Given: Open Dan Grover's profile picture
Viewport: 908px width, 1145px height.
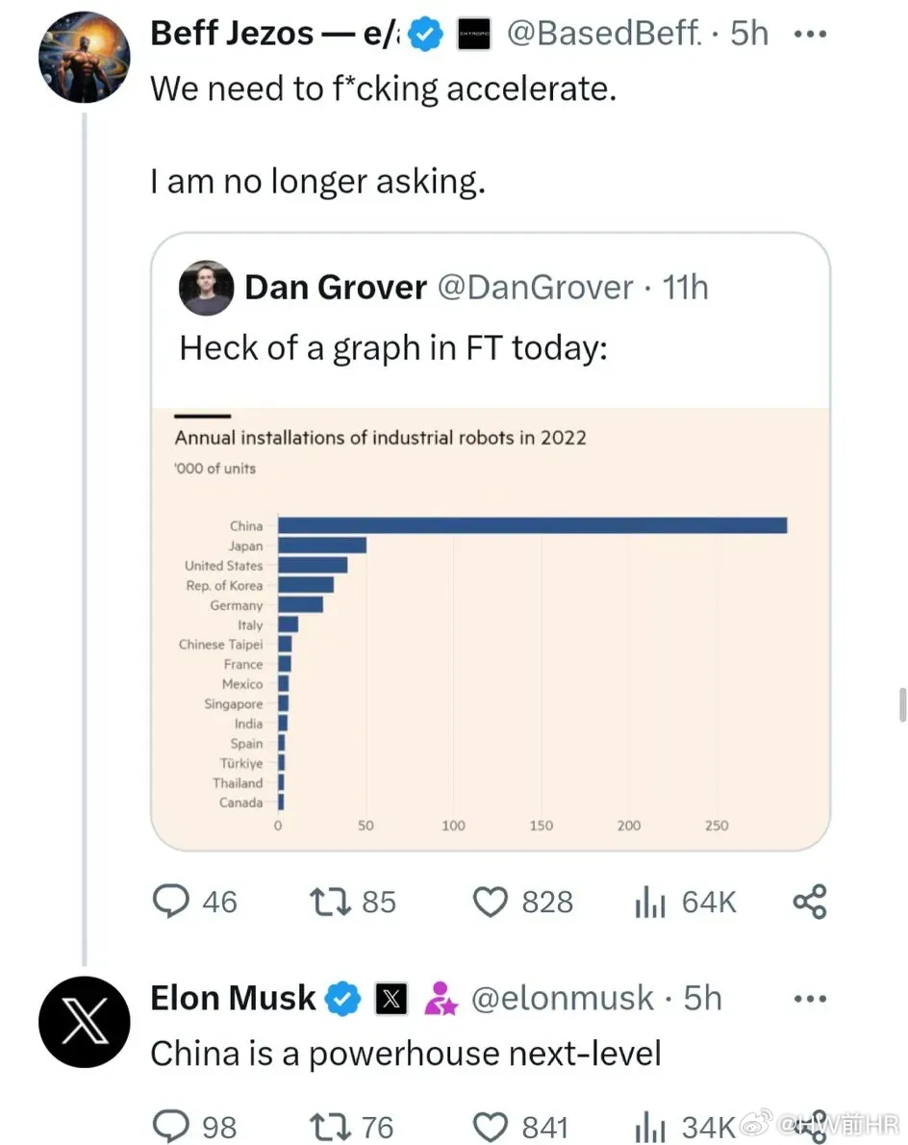Looking at the screenshot, I should pyautogui.click(x=207, y=288).
